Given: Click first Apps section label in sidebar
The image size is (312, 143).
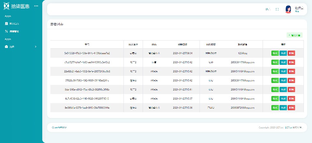Looking at the screenshot, I should 8,16.
